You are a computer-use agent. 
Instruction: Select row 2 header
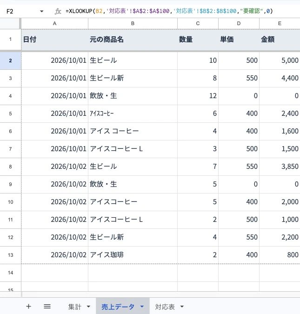(x=10, y=60)
